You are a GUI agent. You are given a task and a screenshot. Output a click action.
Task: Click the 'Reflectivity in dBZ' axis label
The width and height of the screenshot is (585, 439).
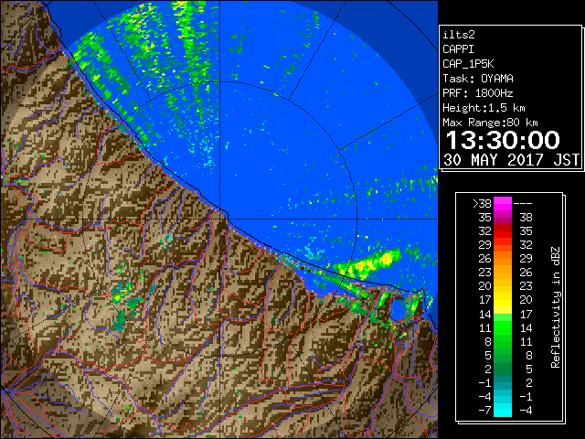pyautogui.click(x=555, y=307)
